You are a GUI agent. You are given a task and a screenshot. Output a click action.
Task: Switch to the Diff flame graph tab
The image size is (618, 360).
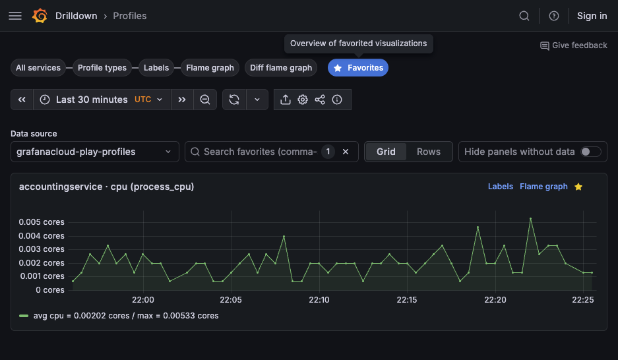(x=281, y=68)
